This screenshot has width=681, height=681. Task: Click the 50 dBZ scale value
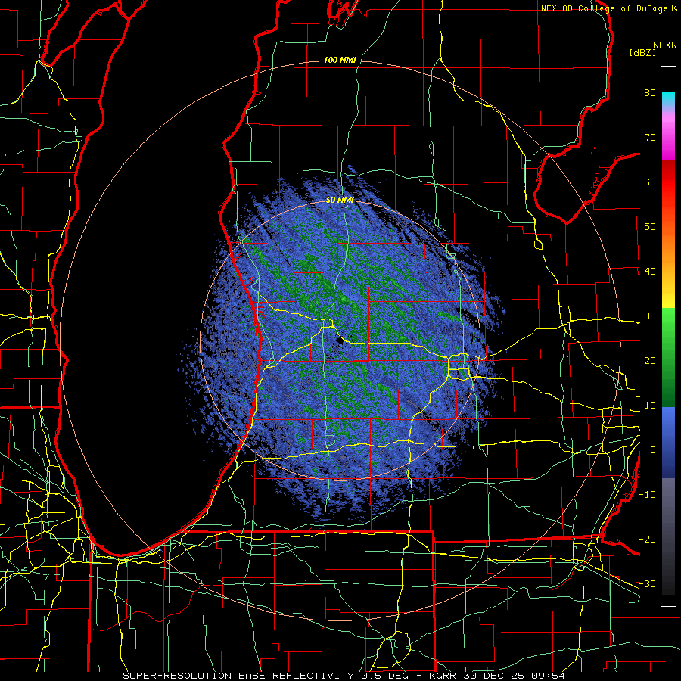tap(650, 227)
